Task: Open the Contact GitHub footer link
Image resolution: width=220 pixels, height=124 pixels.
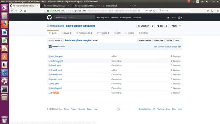Action: (145, 109)
